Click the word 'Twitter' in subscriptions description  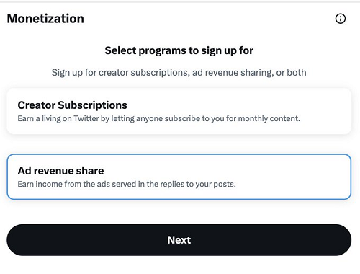click(86, 118)
